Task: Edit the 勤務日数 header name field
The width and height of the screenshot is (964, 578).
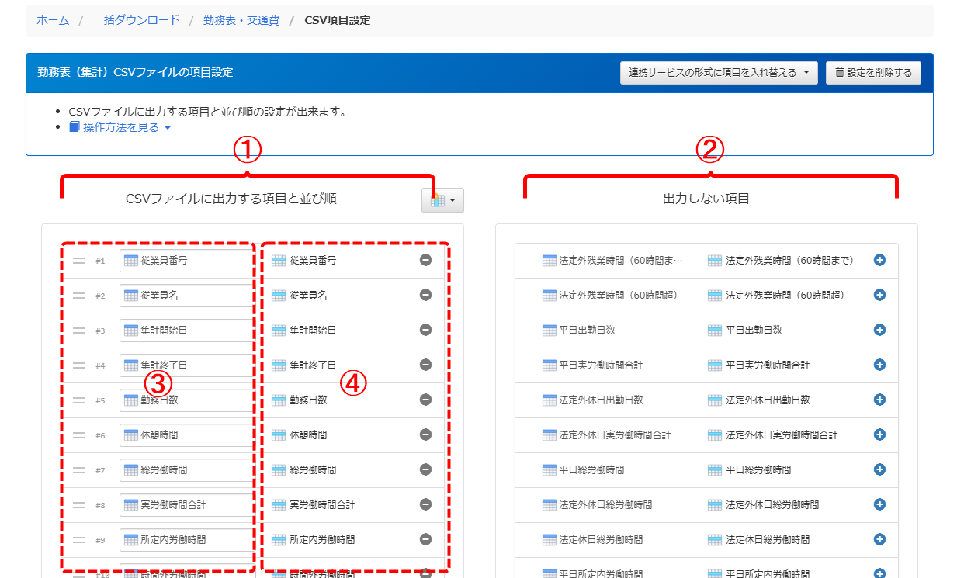Action: click(186, 400)
